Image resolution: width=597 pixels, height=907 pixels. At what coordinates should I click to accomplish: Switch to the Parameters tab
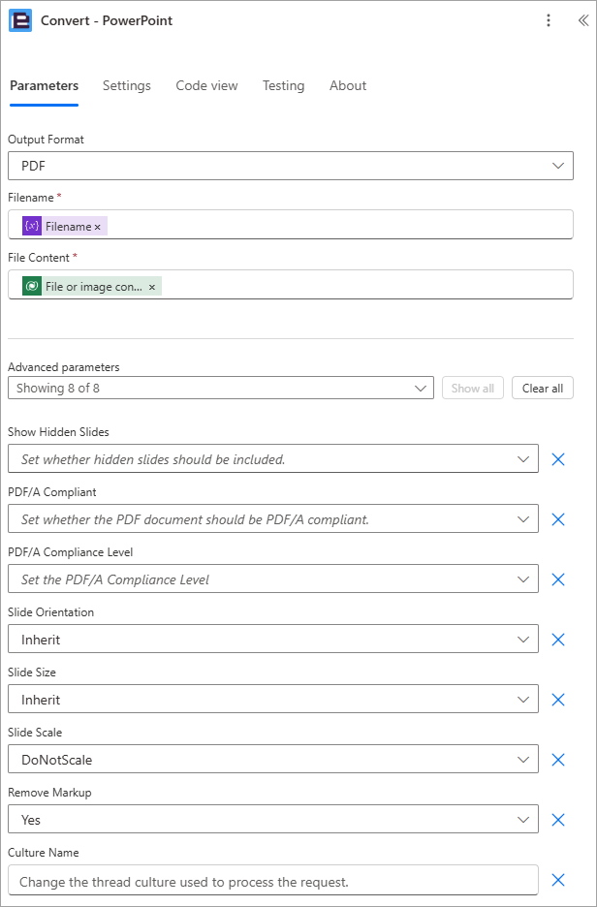(x=44, y=85)
